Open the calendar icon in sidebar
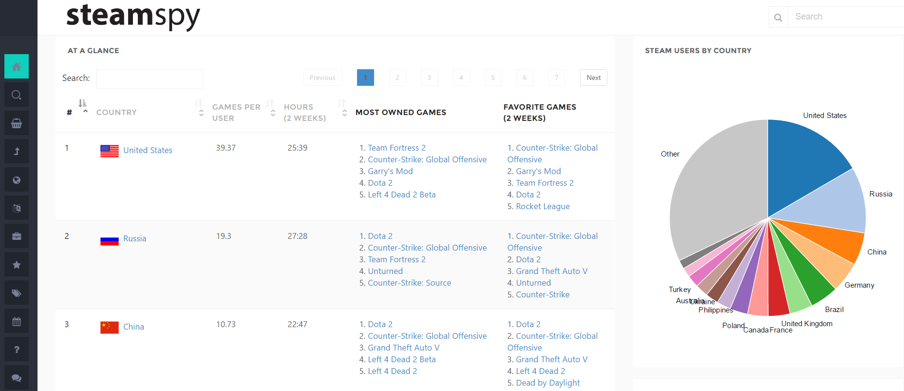Viewport: 904px width, 391px height. point(17,321)
